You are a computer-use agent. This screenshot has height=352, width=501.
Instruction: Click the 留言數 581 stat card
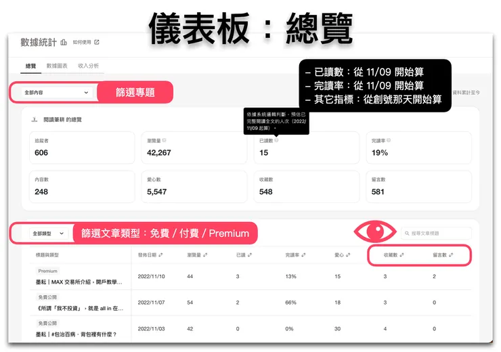(419, 187)
